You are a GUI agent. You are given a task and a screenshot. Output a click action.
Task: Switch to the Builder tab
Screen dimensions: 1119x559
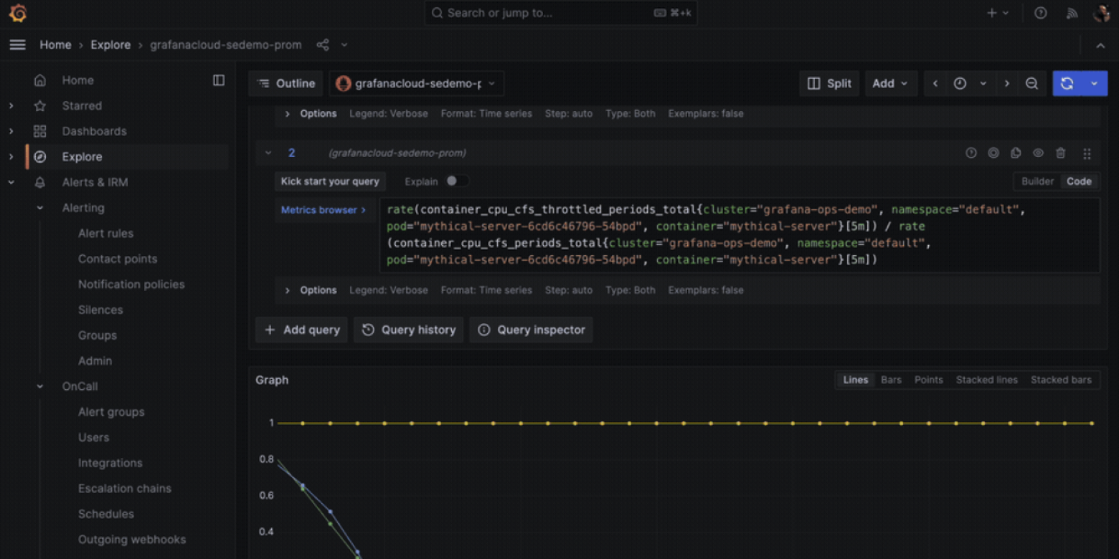coord(1037,181)
